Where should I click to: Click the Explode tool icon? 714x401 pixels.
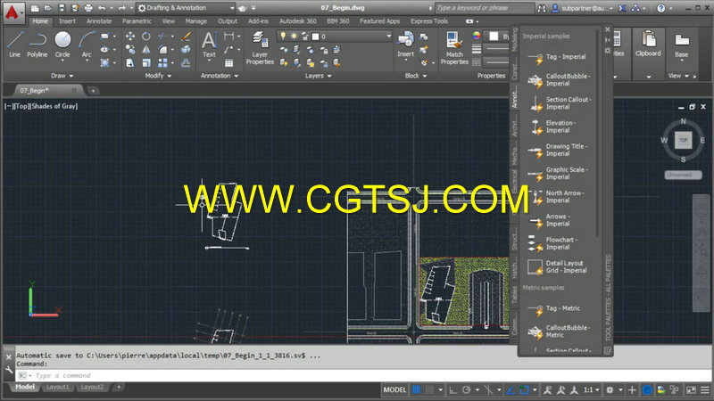pyautogui.click(x=186, y=50)
